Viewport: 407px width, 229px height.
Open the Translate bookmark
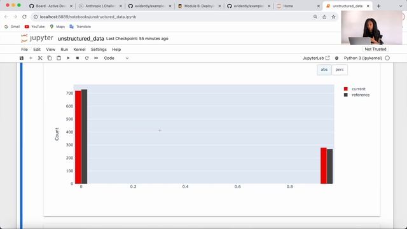tap(80, 27)
